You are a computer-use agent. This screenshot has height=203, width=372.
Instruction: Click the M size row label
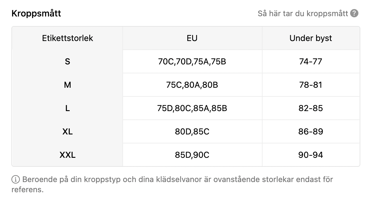click(67, 85)
